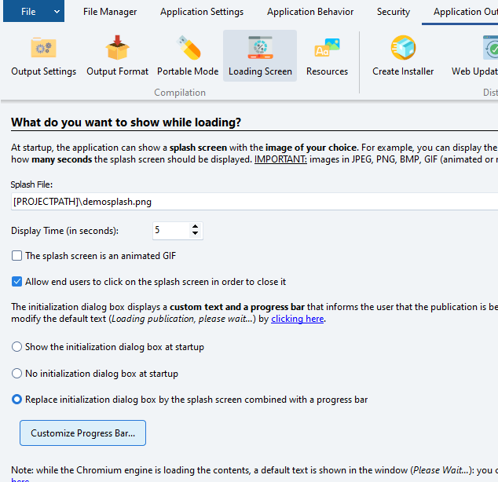Open the Security tab
Image resolution: width=498 pixels, height=482 pixels.
[x=393, y=12]
